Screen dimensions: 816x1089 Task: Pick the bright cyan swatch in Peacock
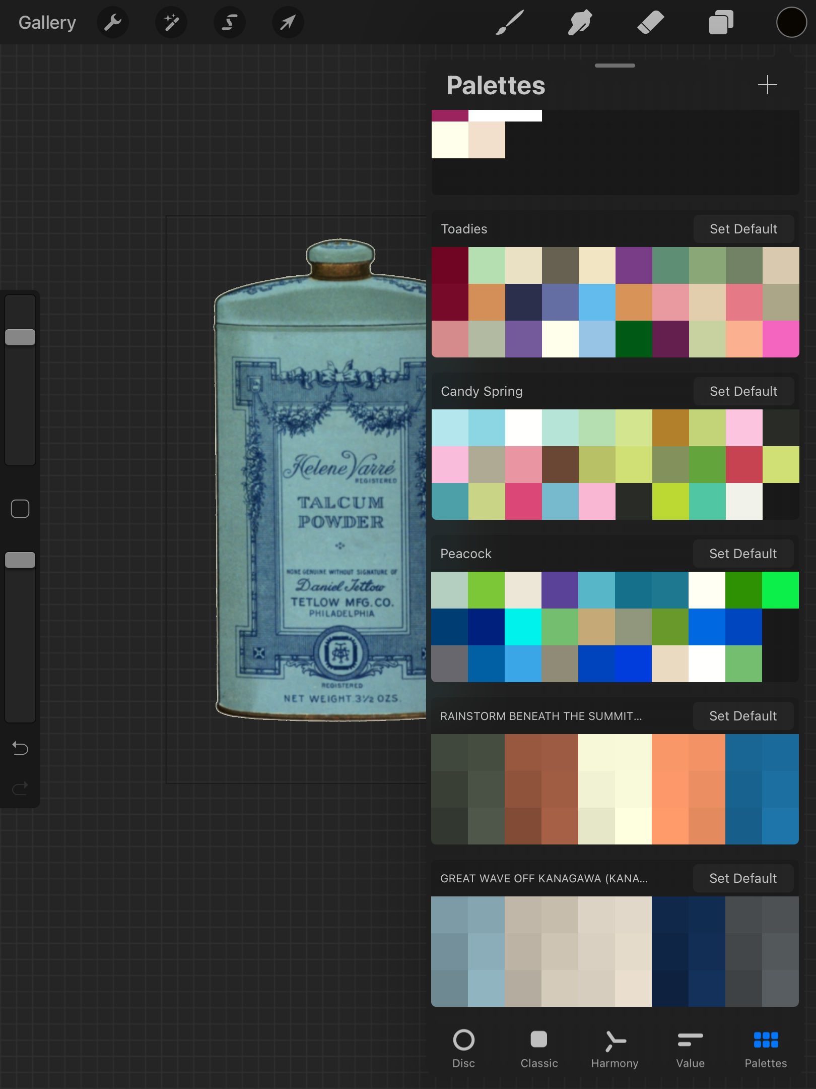tap(523, 627)
